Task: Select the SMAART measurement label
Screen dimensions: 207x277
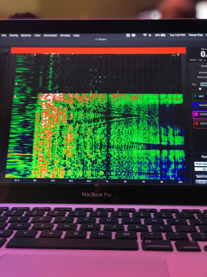Action: 203,105
